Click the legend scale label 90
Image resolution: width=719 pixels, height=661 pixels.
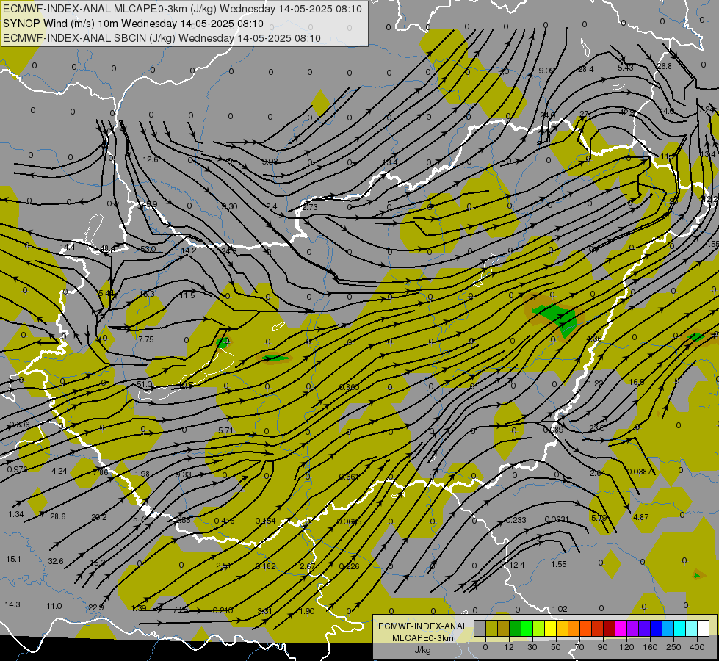click(602, 647)
